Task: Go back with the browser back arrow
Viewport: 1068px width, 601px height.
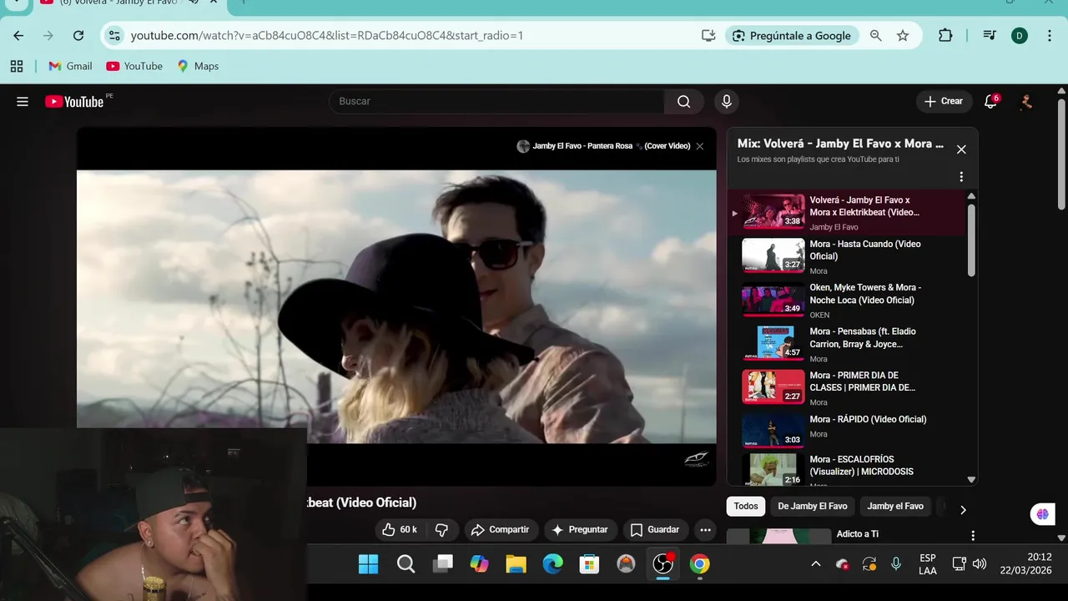Action: (x=18, y=35)
